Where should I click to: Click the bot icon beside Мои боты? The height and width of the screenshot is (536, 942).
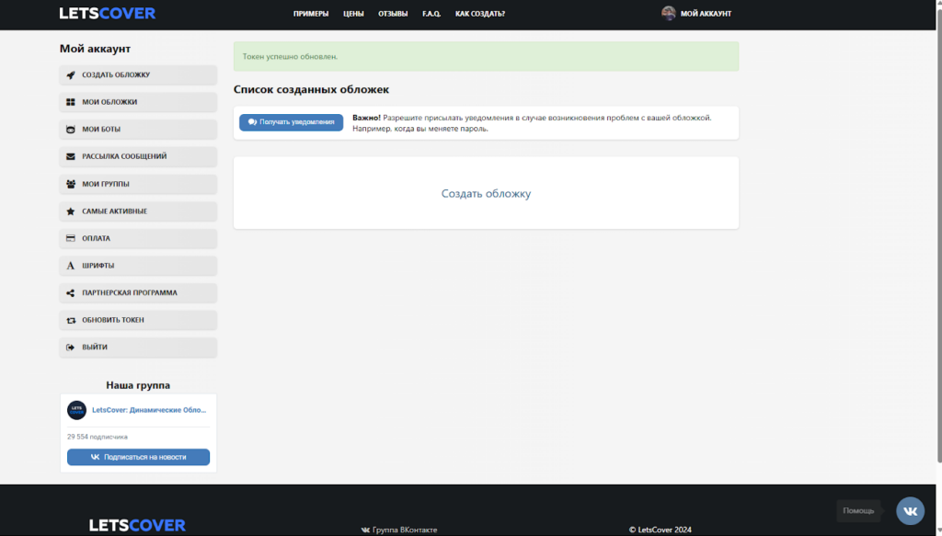[x=70, y=129]
